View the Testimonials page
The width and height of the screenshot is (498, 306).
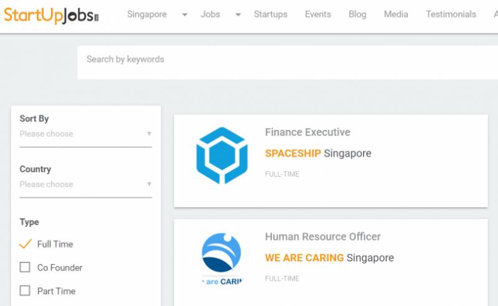451,14
